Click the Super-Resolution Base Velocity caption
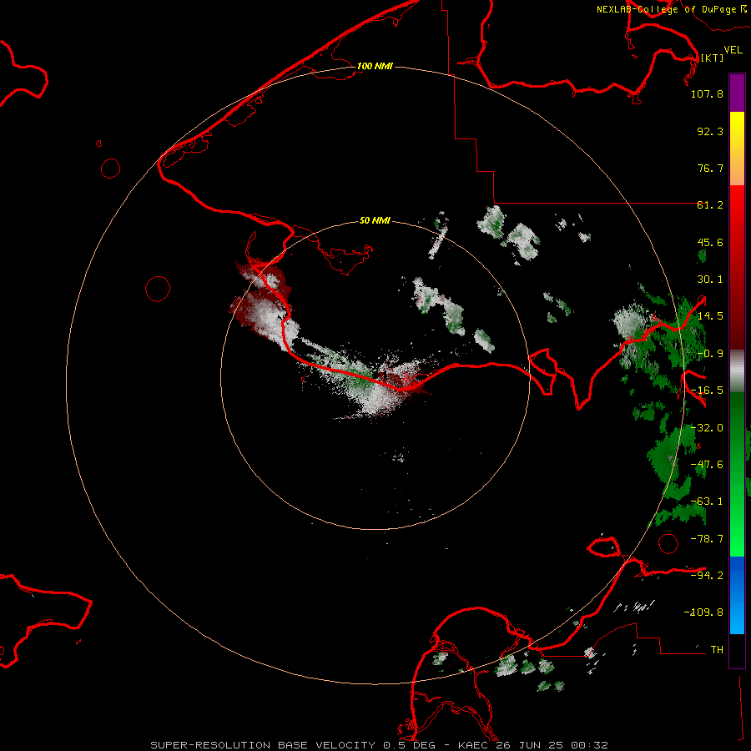The height and width of the screenshot is (751, 751). (x=380, y=745)
